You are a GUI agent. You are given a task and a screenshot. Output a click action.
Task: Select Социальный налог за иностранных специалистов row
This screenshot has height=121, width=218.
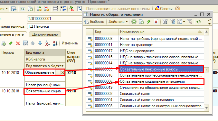coord(145,106)
